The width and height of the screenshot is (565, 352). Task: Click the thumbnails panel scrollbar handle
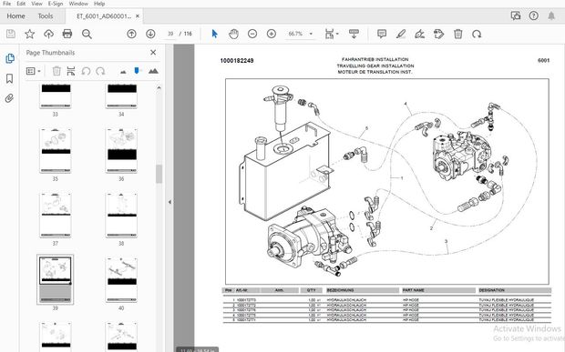click(x=159, y=175)
